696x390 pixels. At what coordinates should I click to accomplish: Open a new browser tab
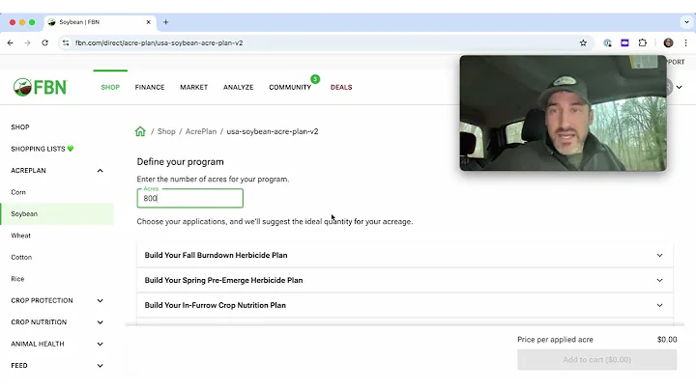166,22
